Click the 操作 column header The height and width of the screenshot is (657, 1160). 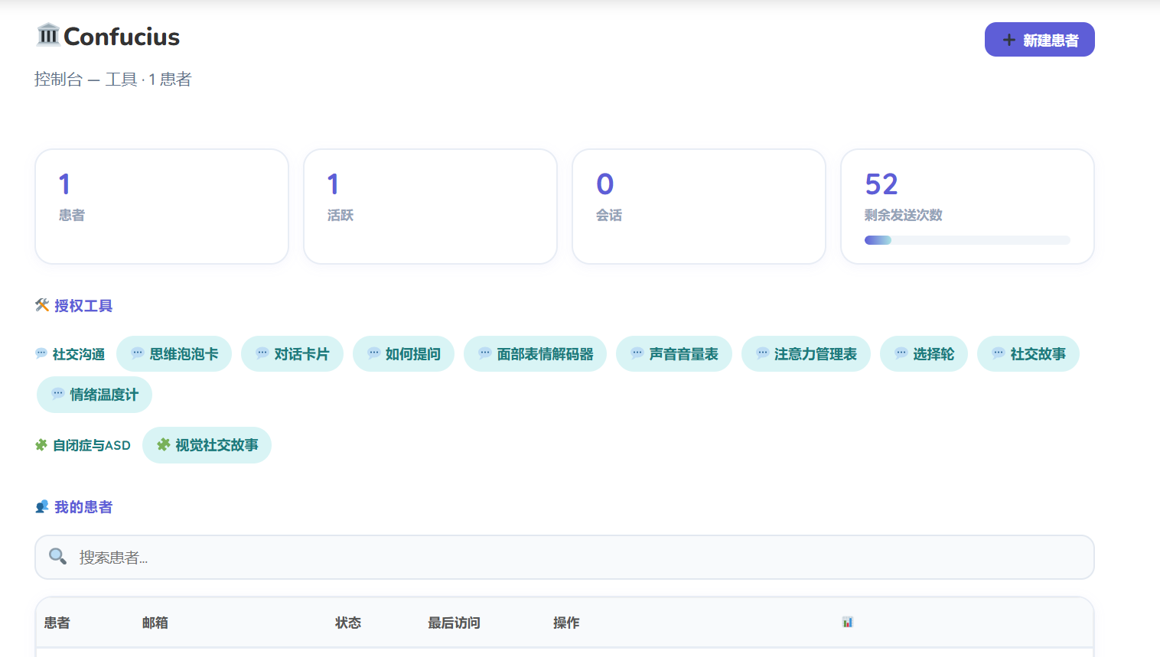pos(566,623)
